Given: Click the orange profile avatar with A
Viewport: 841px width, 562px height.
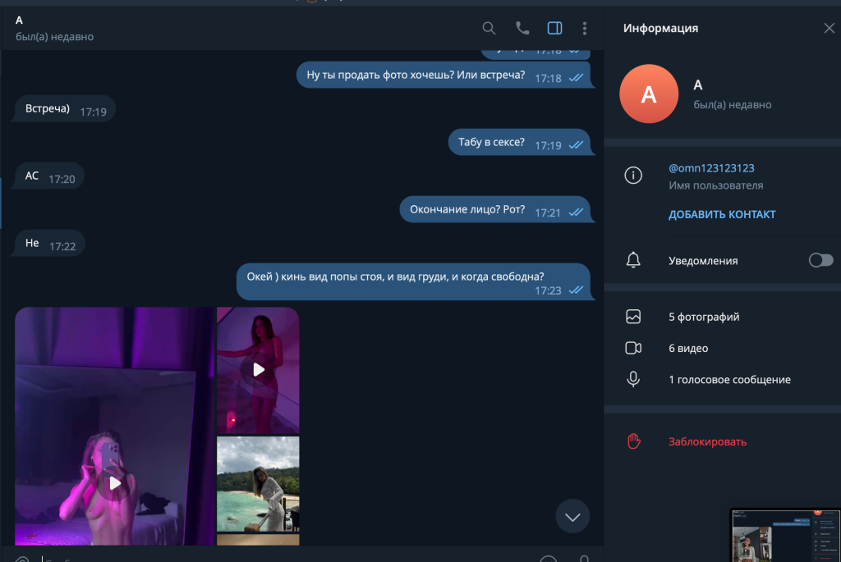Looking at the screenshot, I should coord(649,94).
